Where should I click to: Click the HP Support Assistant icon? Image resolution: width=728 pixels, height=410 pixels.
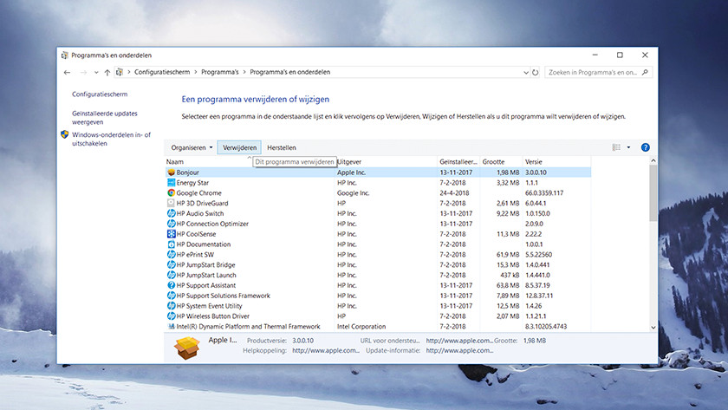[171, 285]
